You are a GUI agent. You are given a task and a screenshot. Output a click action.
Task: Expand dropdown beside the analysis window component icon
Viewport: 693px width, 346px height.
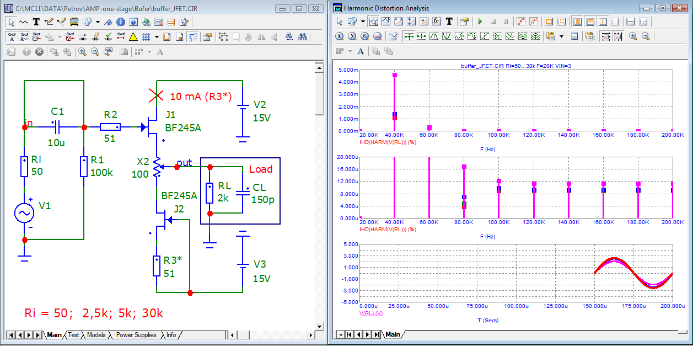[362, 22]
